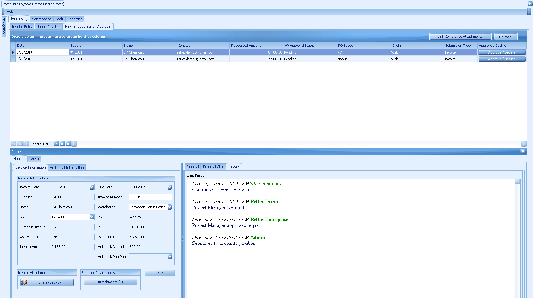Open the Warehouse dropdown
533x298 pixels.
[169, 207]
